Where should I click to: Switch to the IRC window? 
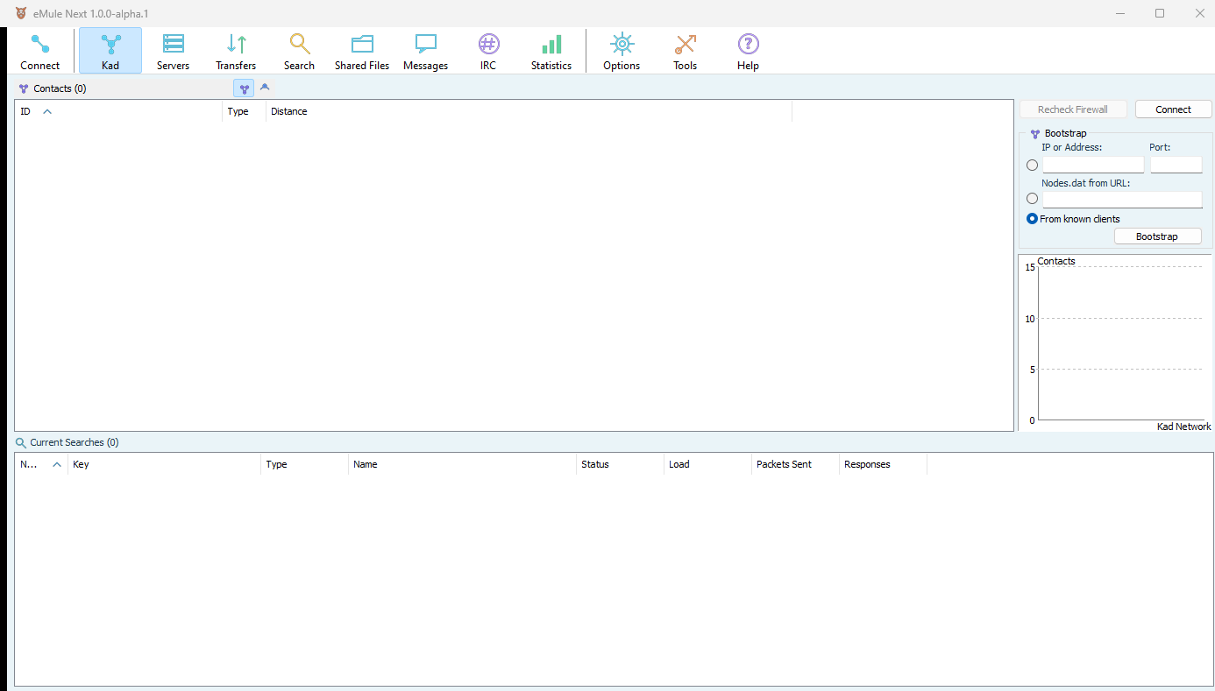[x=489, y=51]
